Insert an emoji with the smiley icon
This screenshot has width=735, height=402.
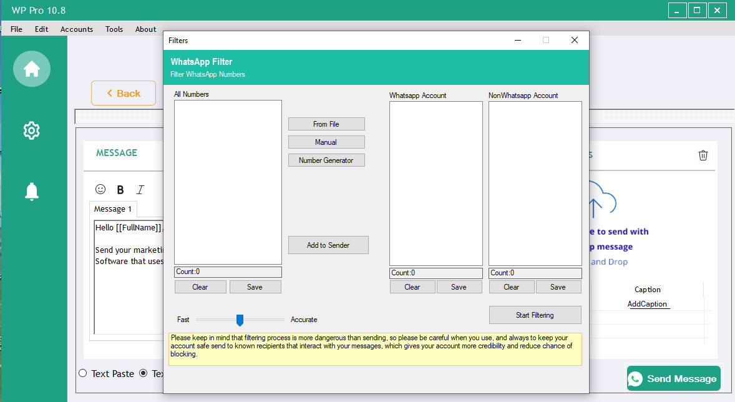[x=100, y=189]
